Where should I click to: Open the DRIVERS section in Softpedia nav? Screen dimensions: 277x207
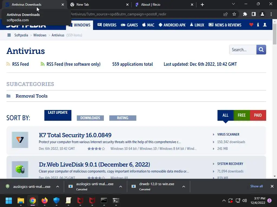107,25
